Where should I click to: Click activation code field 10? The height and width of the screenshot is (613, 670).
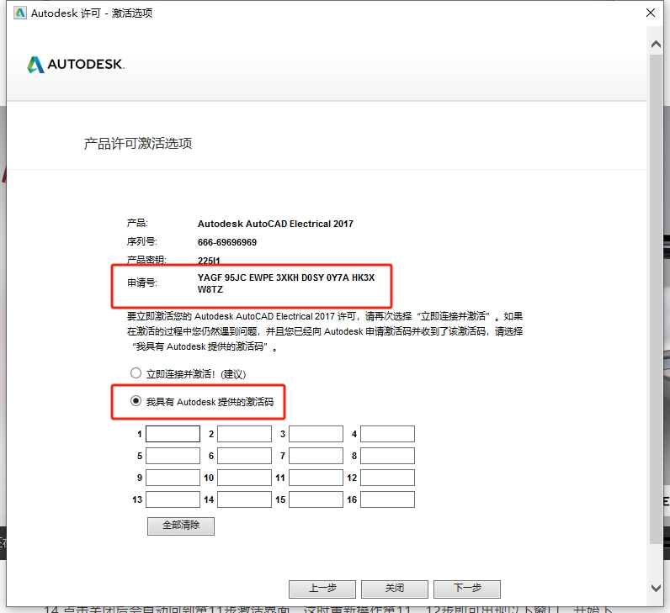244,478
